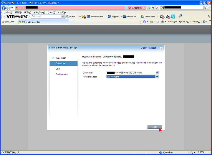Open the 表示(V) menu
The height and width of the screenshot is (155, 212).
pos(28,12)
